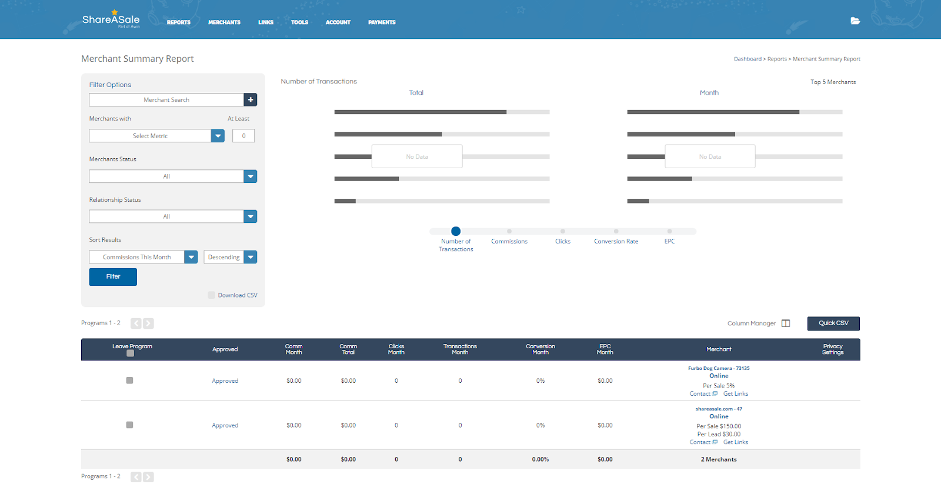Open the Merchants Status dropdown
Viewport: 941px width, 504px height.
pos(251,176)
